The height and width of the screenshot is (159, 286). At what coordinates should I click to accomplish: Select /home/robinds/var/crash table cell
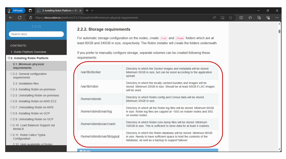coord(100,124)
